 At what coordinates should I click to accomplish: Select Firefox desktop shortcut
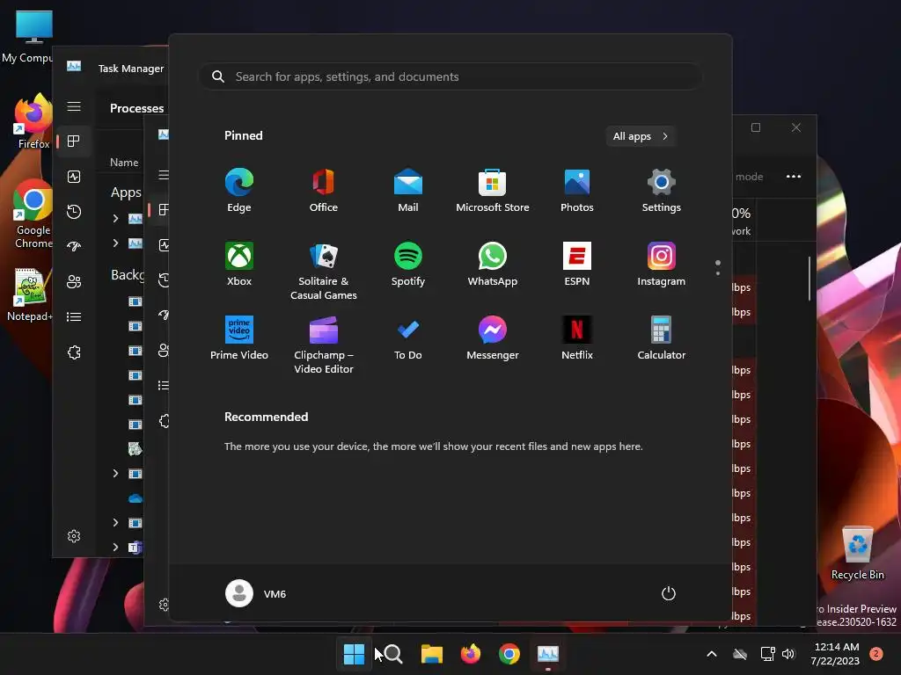point(33,122)
